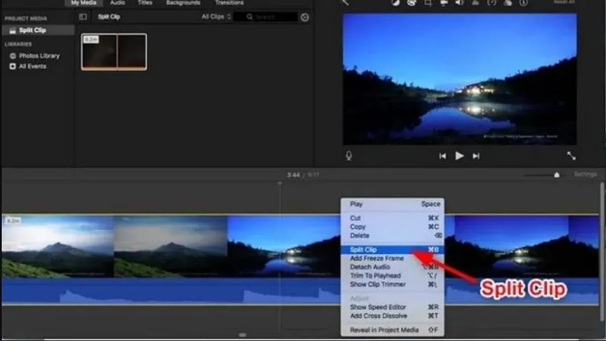The image size is (606, 341).
Task: Open Photos Library in the sidebar
Action: tap(34, 56)
